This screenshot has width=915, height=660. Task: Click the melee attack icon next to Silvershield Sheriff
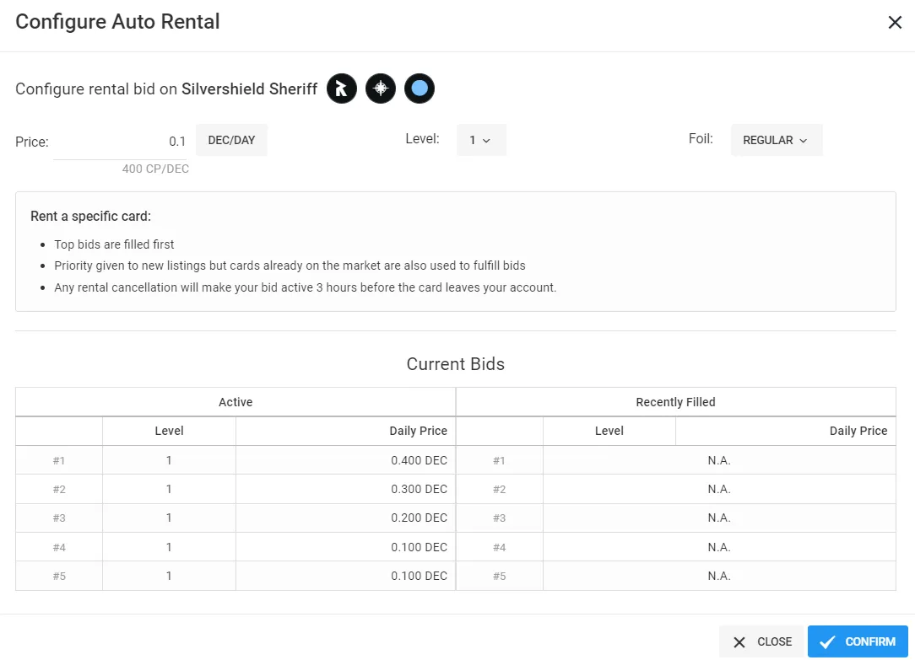[x=341, y=89]
